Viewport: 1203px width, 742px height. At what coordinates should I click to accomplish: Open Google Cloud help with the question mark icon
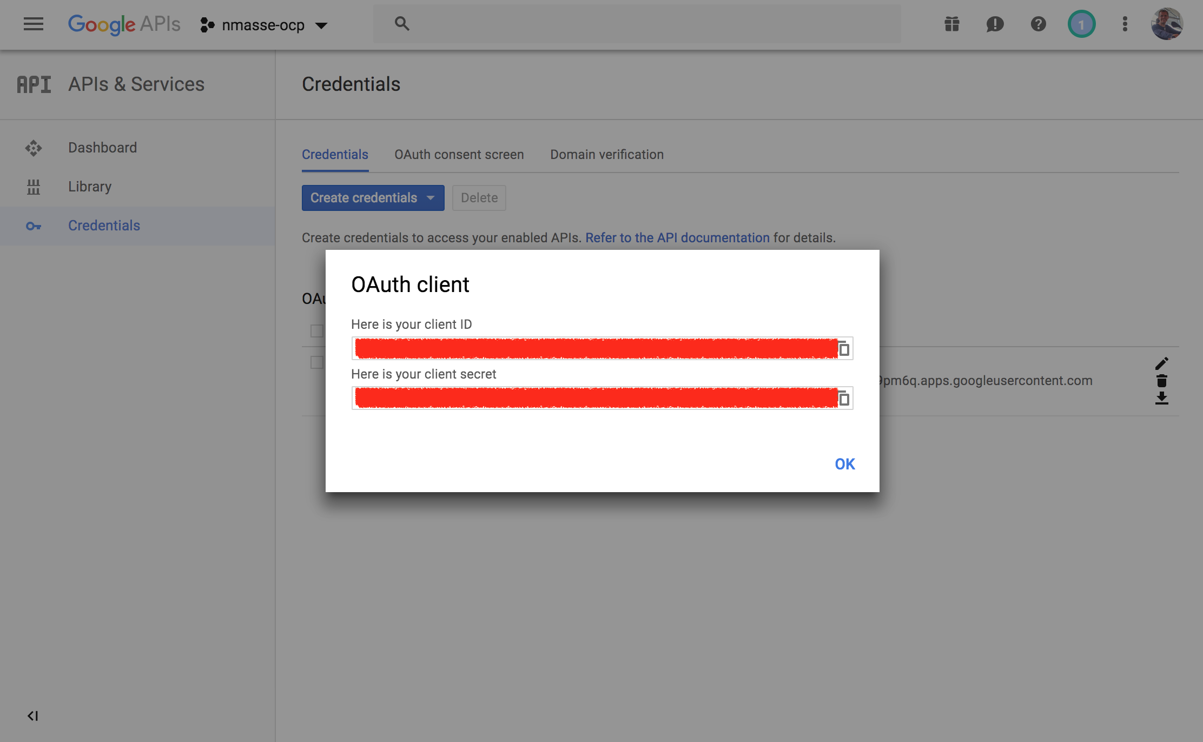(1037, 24)
